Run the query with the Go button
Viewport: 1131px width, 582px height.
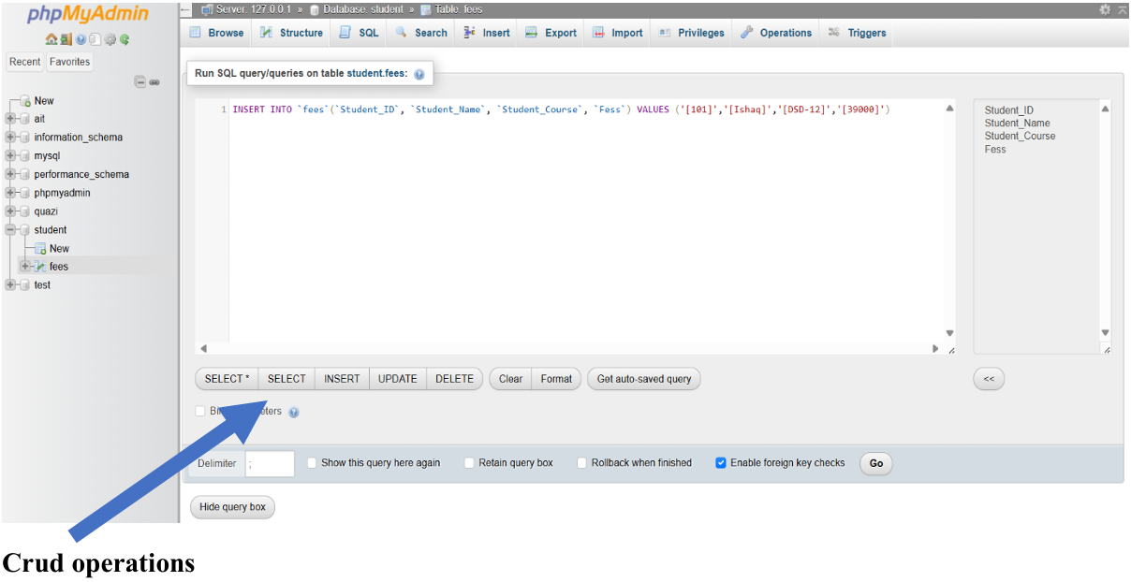pos(876,463)
